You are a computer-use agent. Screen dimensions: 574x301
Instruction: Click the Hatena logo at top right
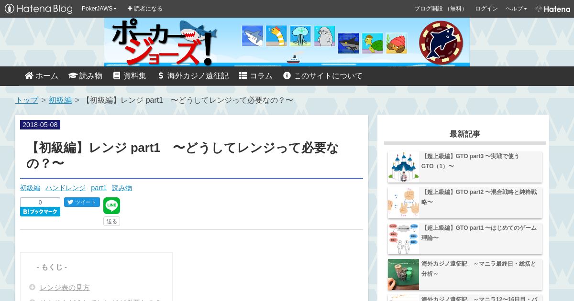coord(552,9)
